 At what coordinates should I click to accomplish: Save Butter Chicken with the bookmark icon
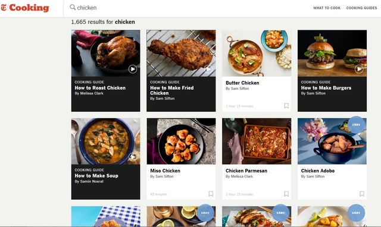pyautogui.click(x=286, y=106)
